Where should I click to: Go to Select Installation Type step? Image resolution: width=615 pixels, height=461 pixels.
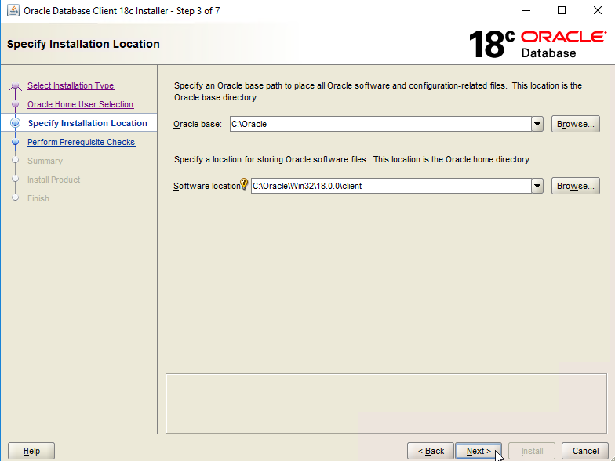tap(71, 85)
